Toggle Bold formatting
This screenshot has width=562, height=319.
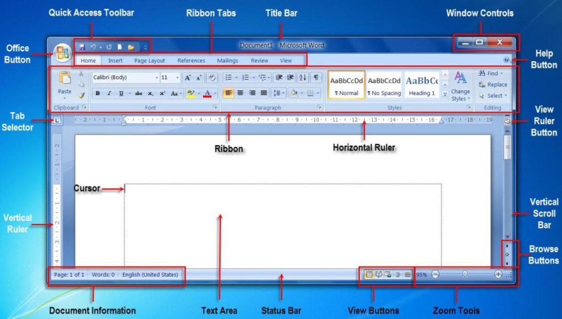click(97, 94)
